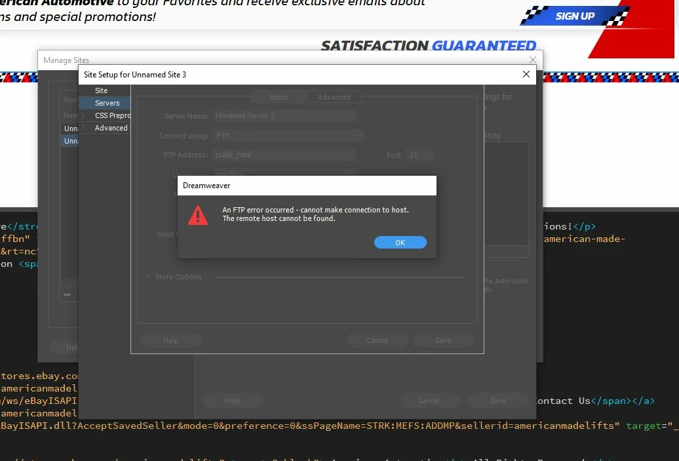Close the Manage Sites window

[x=533, y=60]
